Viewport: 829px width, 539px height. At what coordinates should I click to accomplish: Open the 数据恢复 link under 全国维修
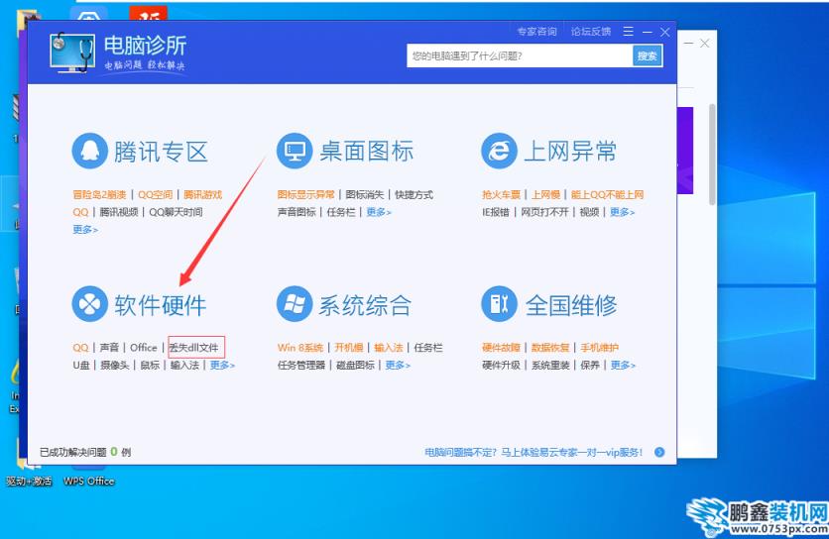pyautogui.click(x=549, y=348)
